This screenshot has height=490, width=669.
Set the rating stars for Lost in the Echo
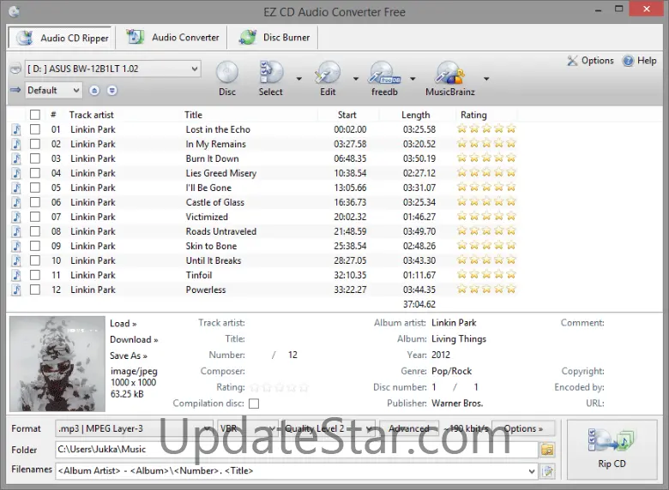(486, 128)
